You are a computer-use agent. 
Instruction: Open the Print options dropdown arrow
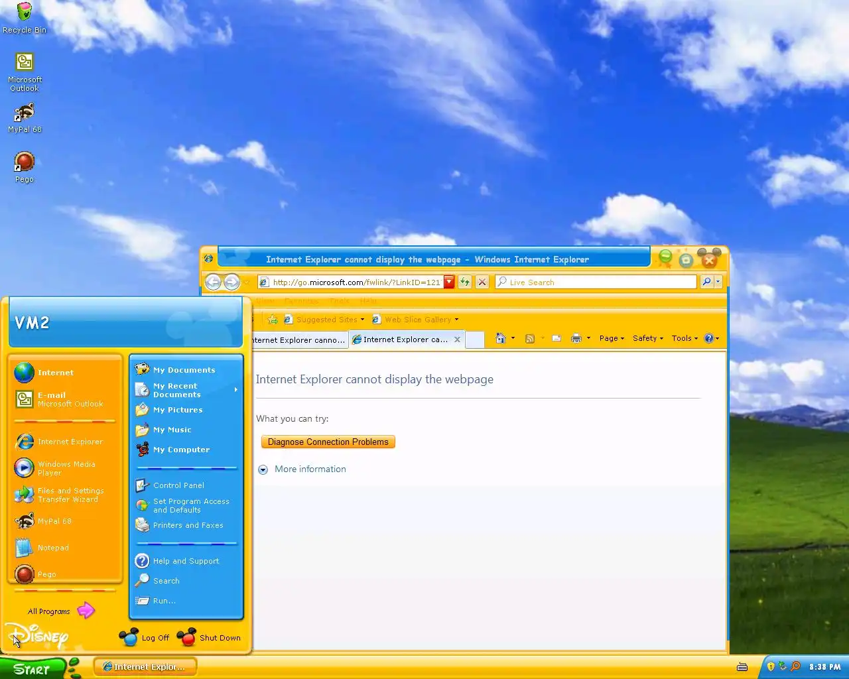(588, 338)
